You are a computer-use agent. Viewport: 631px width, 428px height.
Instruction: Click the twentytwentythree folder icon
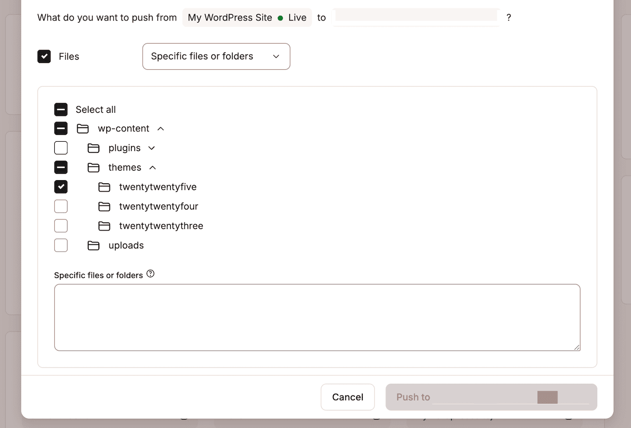(x=104, y=225)
